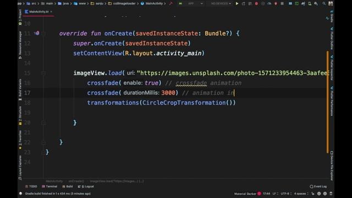The image size is (352, 198).
Task: Click the coilimageloader breadcrumb package
Action: pos(122,3)
